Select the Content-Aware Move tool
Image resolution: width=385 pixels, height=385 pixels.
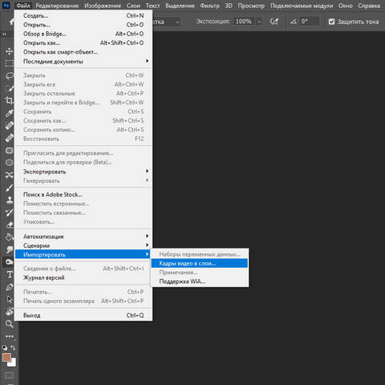(10, 175)
